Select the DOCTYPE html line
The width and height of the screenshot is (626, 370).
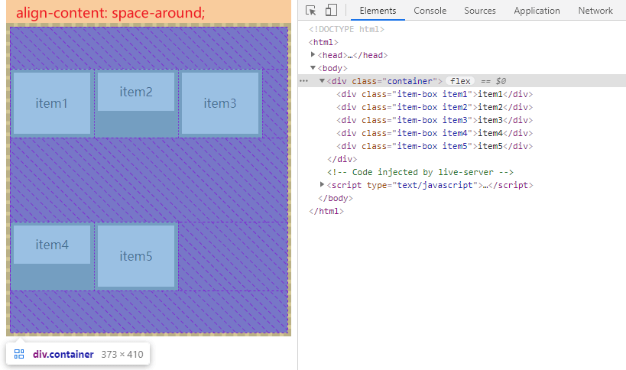click(x=346, y=29)
